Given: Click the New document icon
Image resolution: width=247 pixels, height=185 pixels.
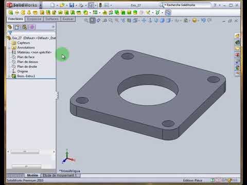Looking at the screenshot, I should click(52, 5).
